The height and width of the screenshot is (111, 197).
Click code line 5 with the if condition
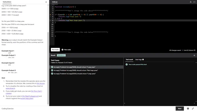[x=79, y=14]
